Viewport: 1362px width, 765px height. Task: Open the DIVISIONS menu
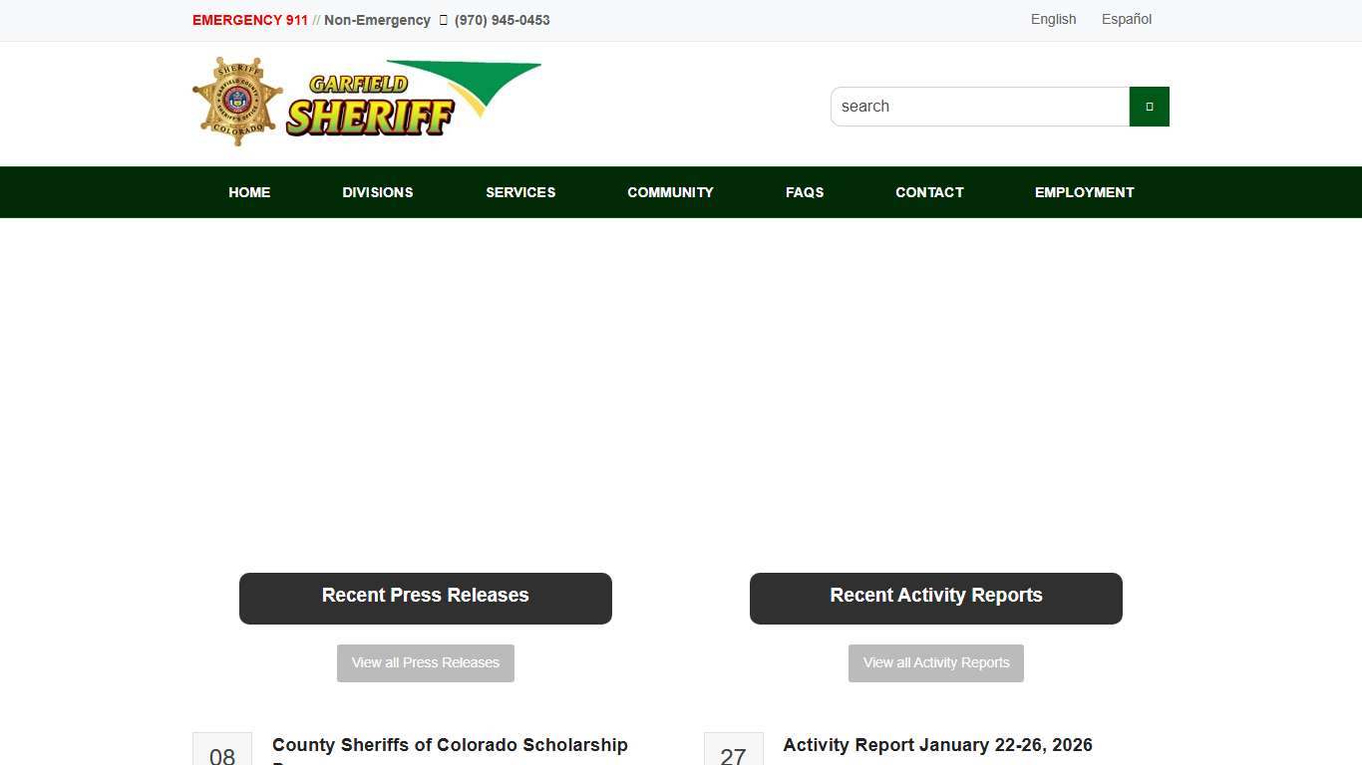(378, 192)
